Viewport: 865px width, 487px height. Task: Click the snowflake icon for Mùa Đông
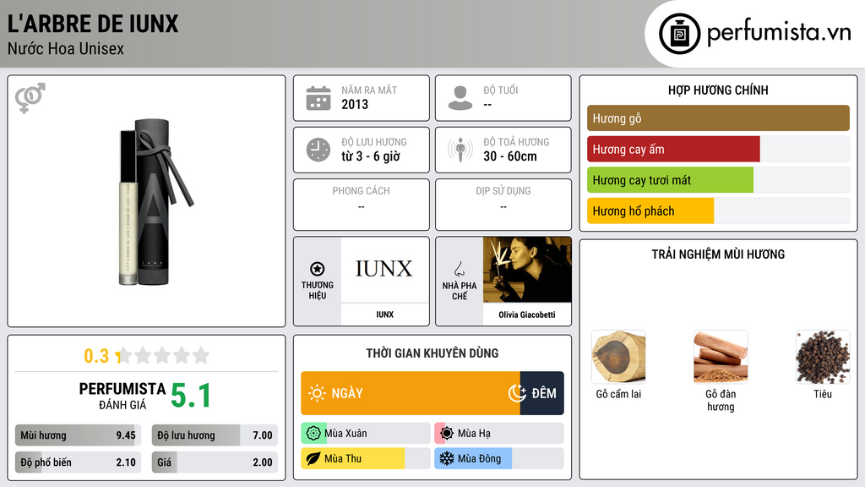[447, 458]
